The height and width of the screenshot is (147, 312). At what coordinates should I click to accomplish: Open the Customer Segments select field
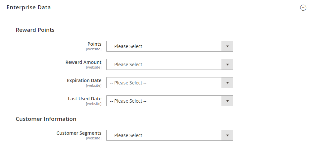coord(170,135)
